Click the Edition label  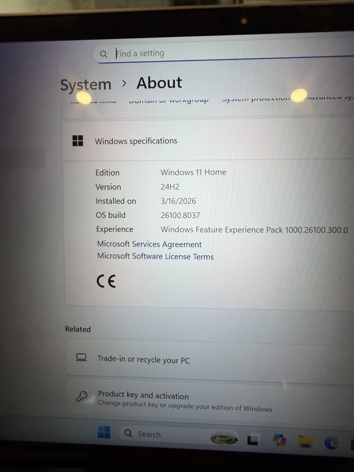[x=107, y=173]
